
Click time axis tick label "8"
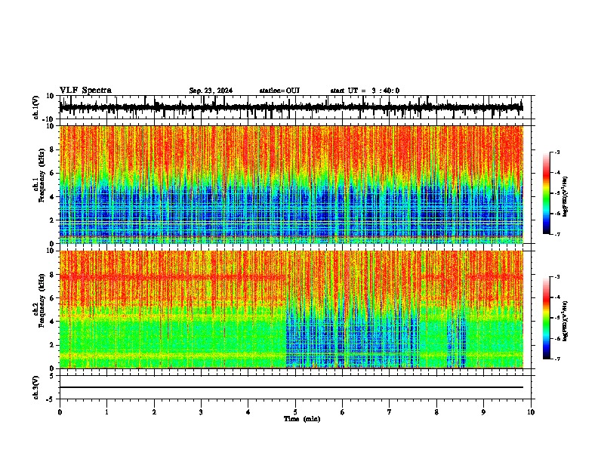436,412
